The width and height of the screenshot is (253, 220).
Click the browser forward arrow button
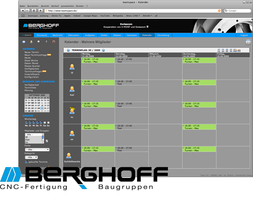tap(27, 11)
